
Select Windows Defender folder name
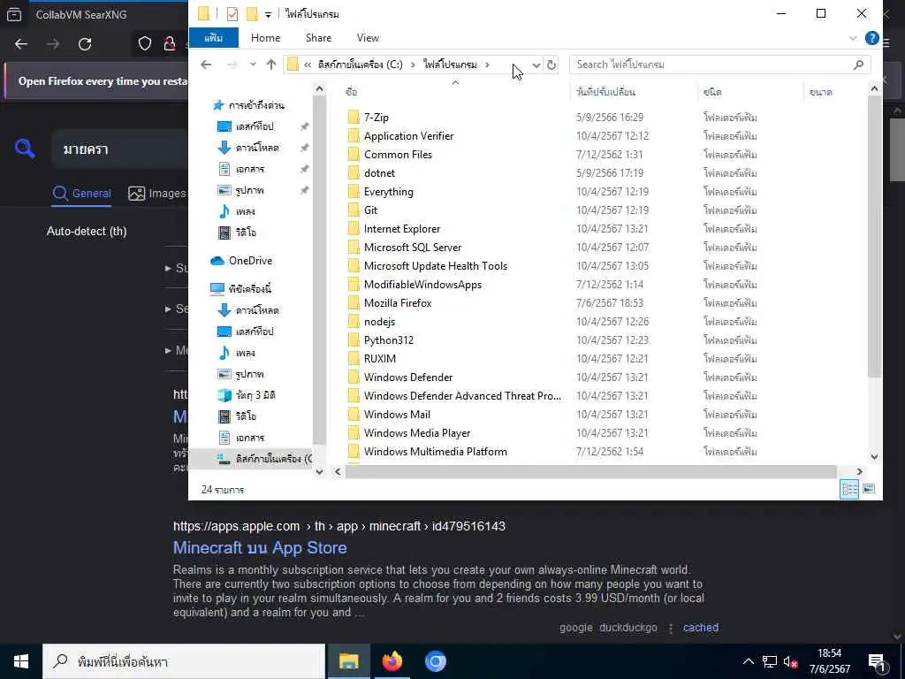tap(408, 378)
